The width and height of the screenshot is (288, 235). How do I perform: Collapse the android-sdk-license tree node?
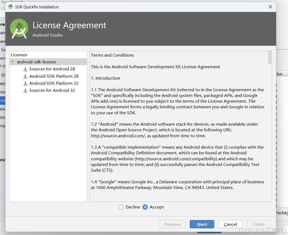[x=12, y=62]
